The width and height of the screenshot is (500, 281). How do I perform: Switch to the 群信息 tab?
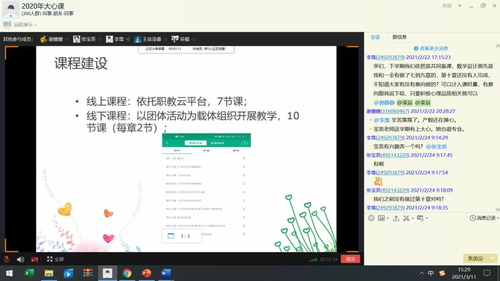tap(399, 37)
